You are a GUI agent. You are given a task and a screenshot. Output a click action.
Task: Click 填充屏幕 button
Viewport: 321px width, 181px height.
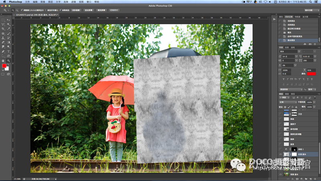102,10
